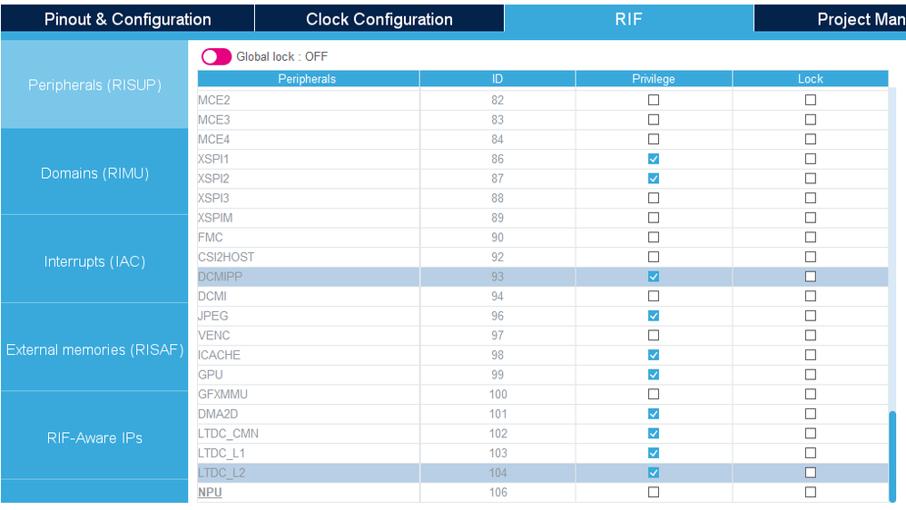
Task: Toggle the Global lock switch
Action: pos(216,56)
